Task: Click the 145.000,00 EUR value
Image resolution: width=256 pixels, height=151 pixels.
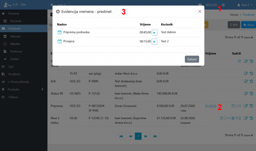Action: point(167,94)
